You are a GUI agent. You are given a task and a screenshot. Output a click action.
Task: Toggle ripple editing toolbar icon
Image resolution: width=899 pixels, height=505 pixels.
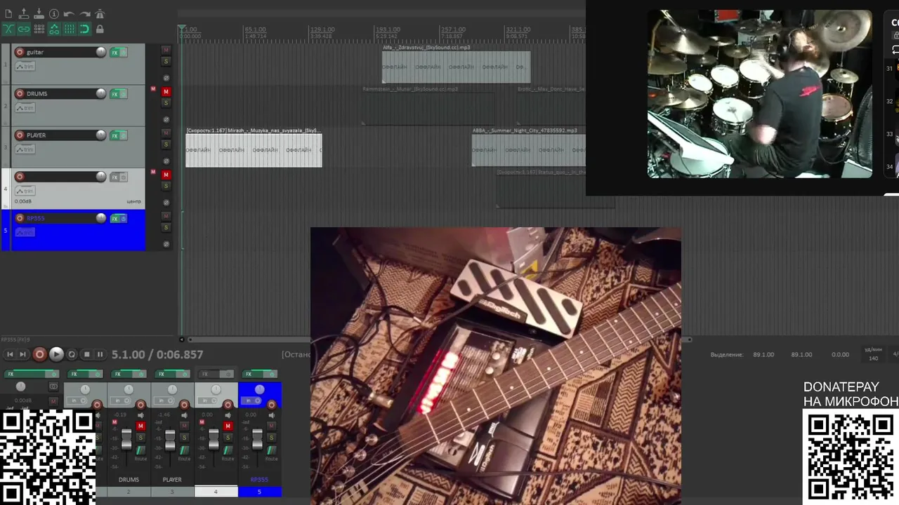39,29
